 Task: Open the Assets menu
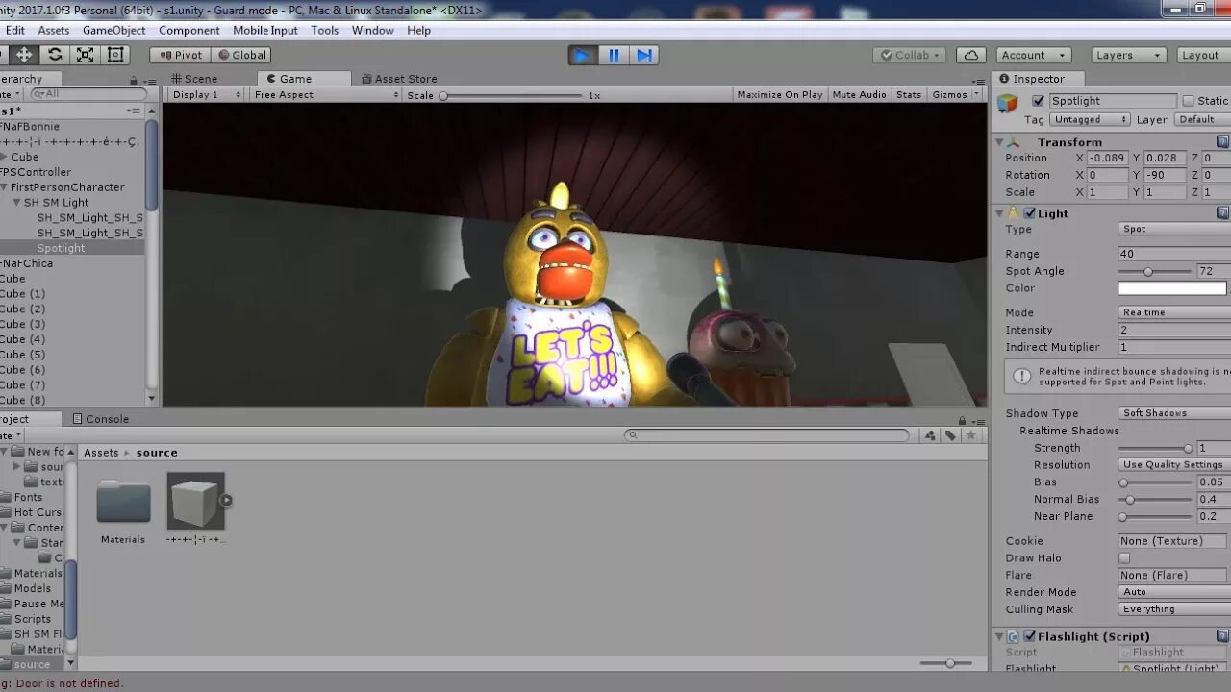point(53,30)
